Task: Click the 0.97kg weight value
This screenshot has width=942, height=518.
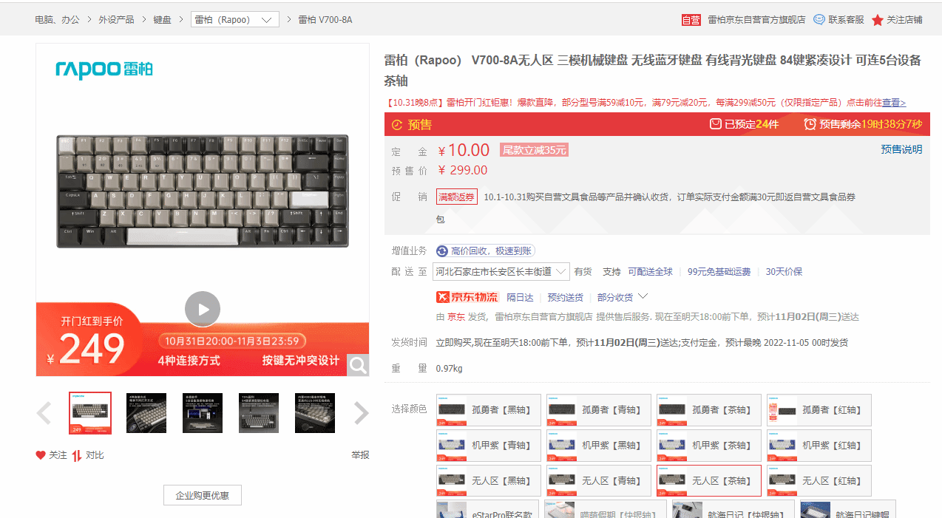Action: (x=449, y=369)
